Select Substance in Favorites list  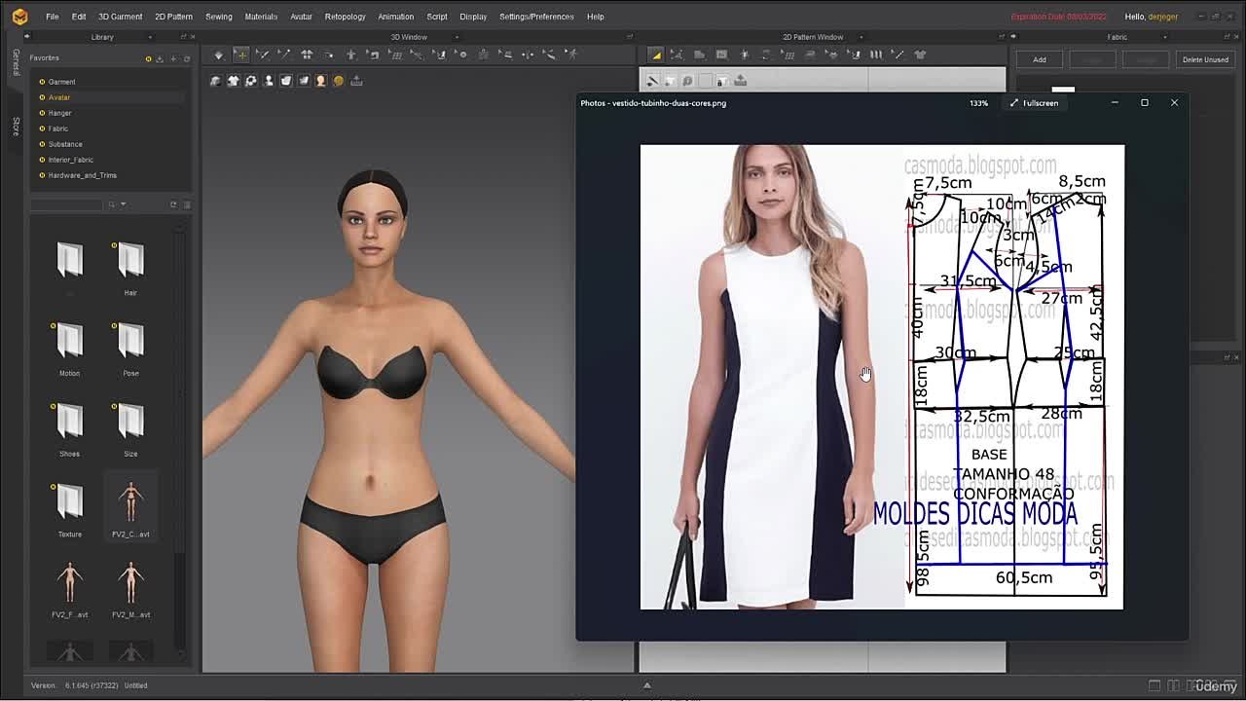pyautogui.click(x=65, y=144)
